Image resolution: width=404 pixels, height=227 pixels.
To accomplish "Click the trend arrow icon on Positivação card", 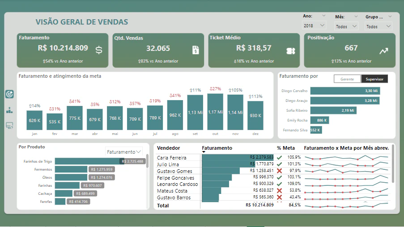I will [x=384, y=50].
